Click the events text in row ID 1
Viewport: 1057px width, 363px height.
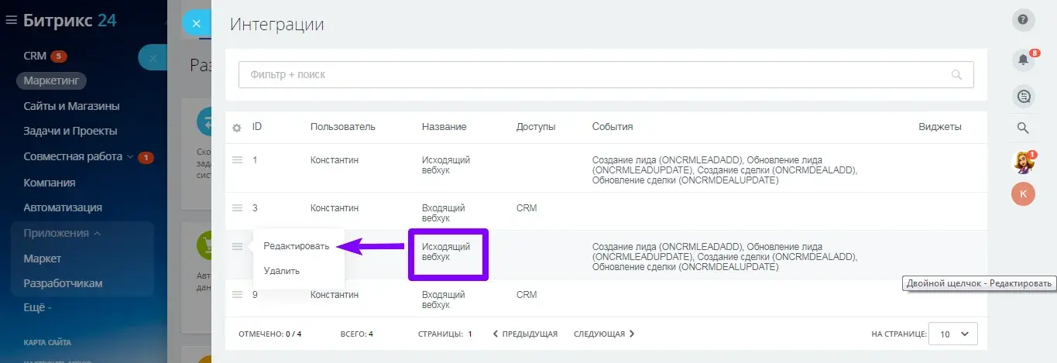[725, 170]
